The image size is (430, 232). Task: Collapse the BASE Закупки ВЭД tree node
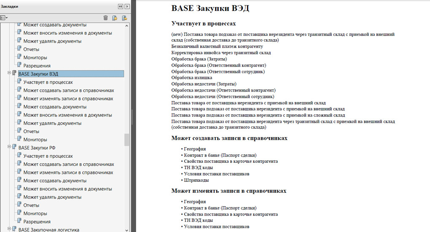[9, 73]
